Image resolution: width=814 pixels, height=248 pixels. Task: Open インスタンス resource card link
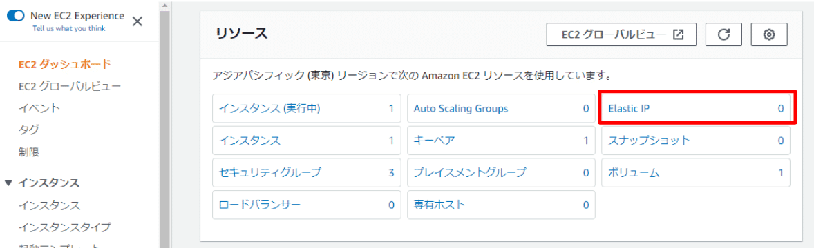249,141
